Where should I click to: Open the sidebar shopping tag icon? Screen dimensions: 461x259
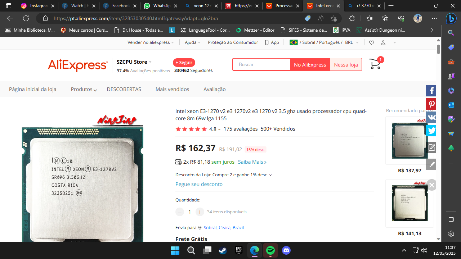451,47
